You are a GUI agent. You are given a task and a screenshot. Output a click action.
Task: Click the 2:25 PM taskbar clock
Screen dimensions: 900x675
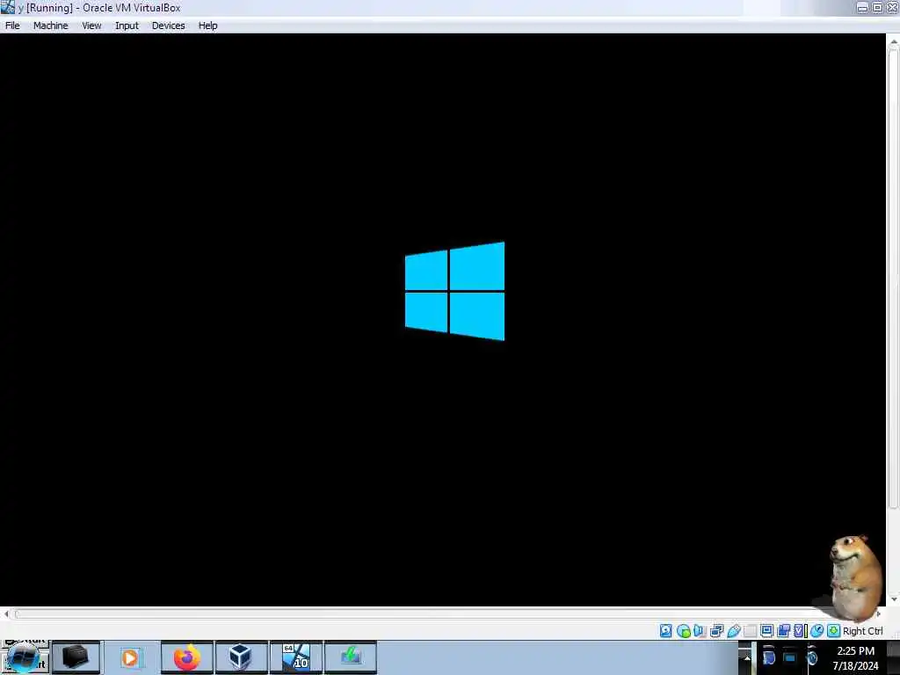855,657
